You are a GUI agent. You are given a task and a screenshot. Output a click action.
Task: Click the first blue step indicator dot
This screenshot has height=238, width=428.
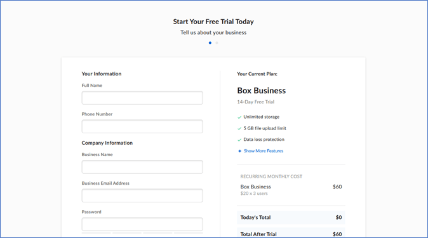click(210, 43)
